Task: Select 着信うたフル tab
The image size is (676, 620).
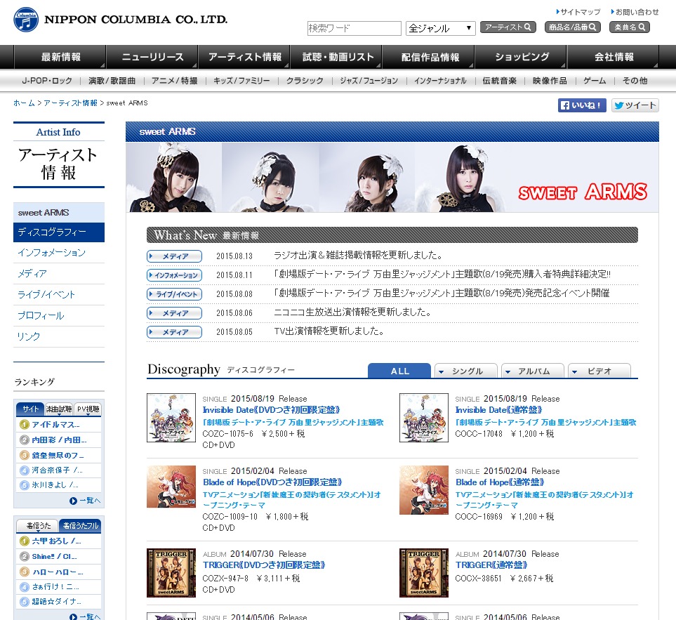Action: tap(80, 526)
